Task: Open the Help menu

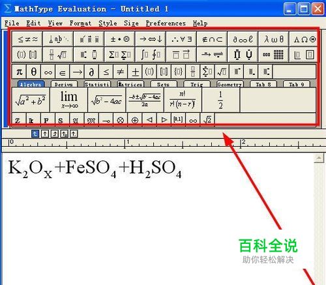Action: (x=200, y=23)
